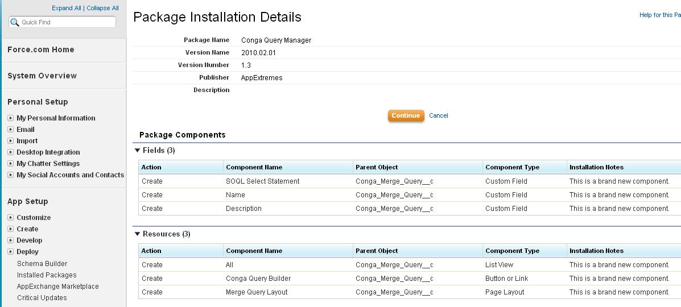Screen dimensions: 681x307
Task: Click version name 2010.02.01
Action: pyautogui.click(x=258, y=52)
